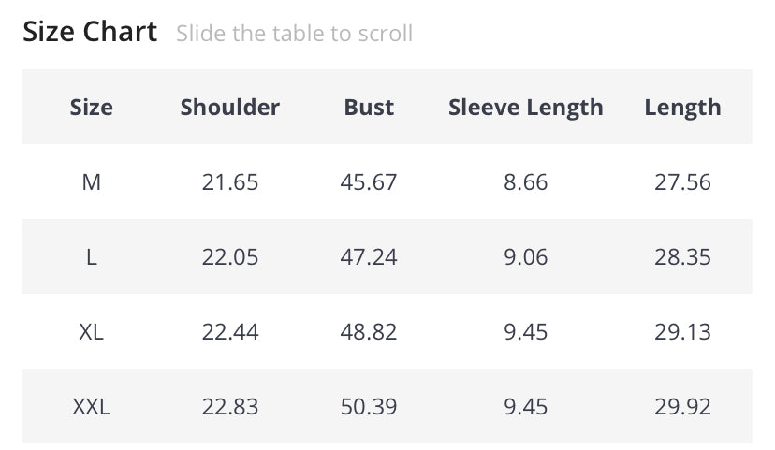Select the Bust column header
775x450 pixels.
point(369,108)
